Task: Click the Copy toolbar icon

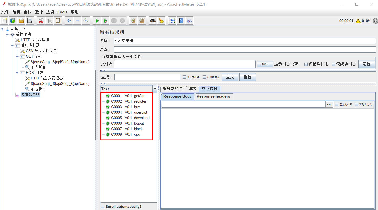Action: tap(49, 21)
